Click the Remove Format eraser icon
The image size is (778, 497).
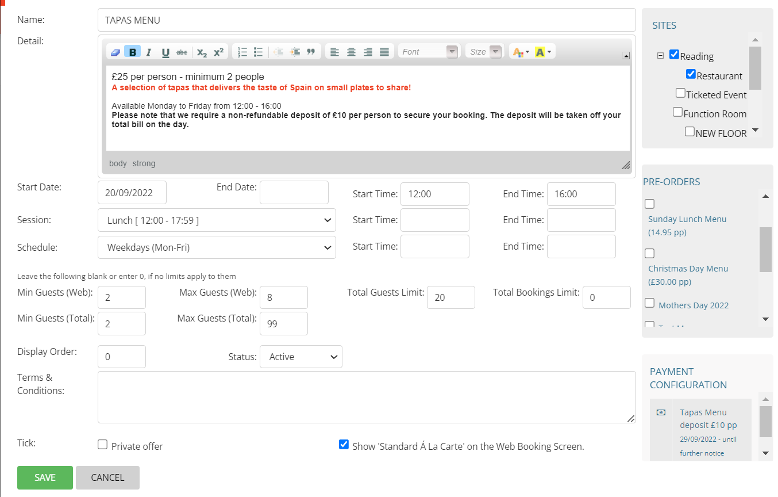click(x=115, y=52)
